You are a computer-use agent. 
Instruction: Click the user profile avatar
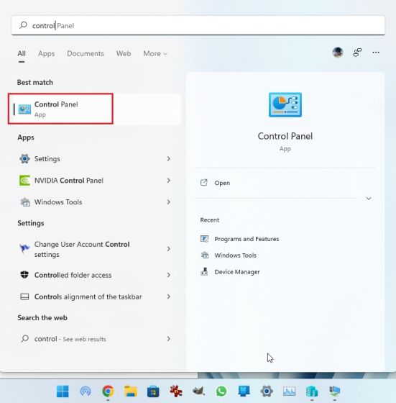pyautogui.click(x=338, y=53)
